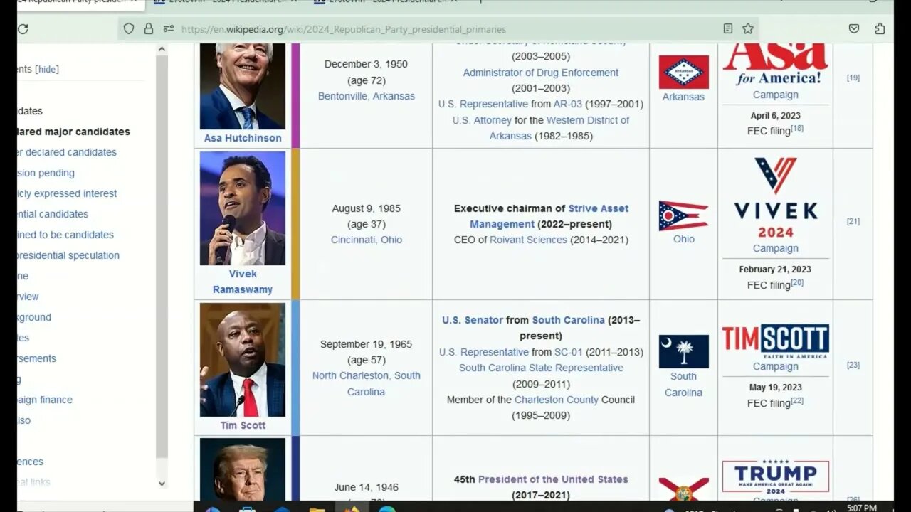Image resolution: width=911 pixels, height=512 pixels.
Task: Open Strive Asset Management link
Action: click(x=549, y=216)
